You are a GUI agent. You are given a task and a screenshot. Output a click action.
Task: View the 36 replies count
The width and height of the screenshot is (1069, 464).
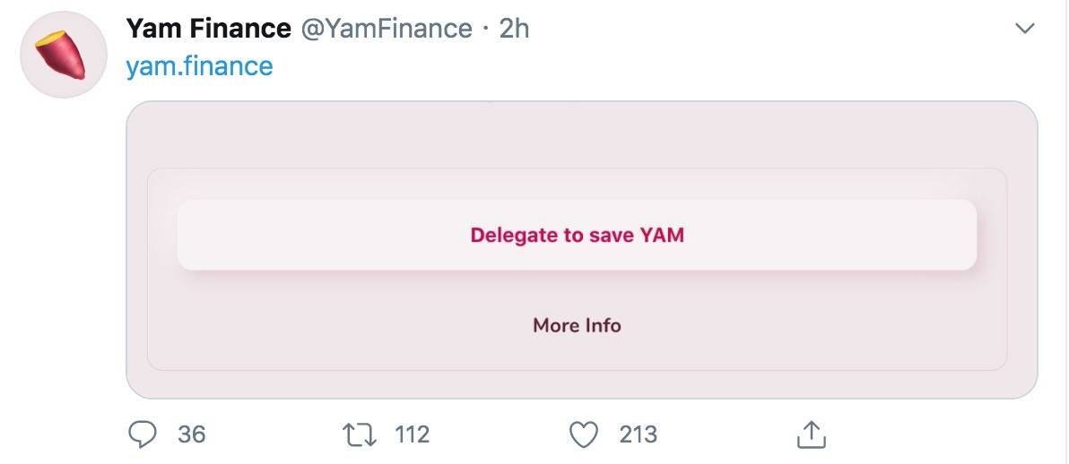[192, 434]
